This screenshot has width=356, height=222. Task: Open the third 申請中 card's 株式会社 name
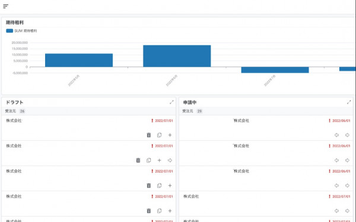(x=241, y=171)
